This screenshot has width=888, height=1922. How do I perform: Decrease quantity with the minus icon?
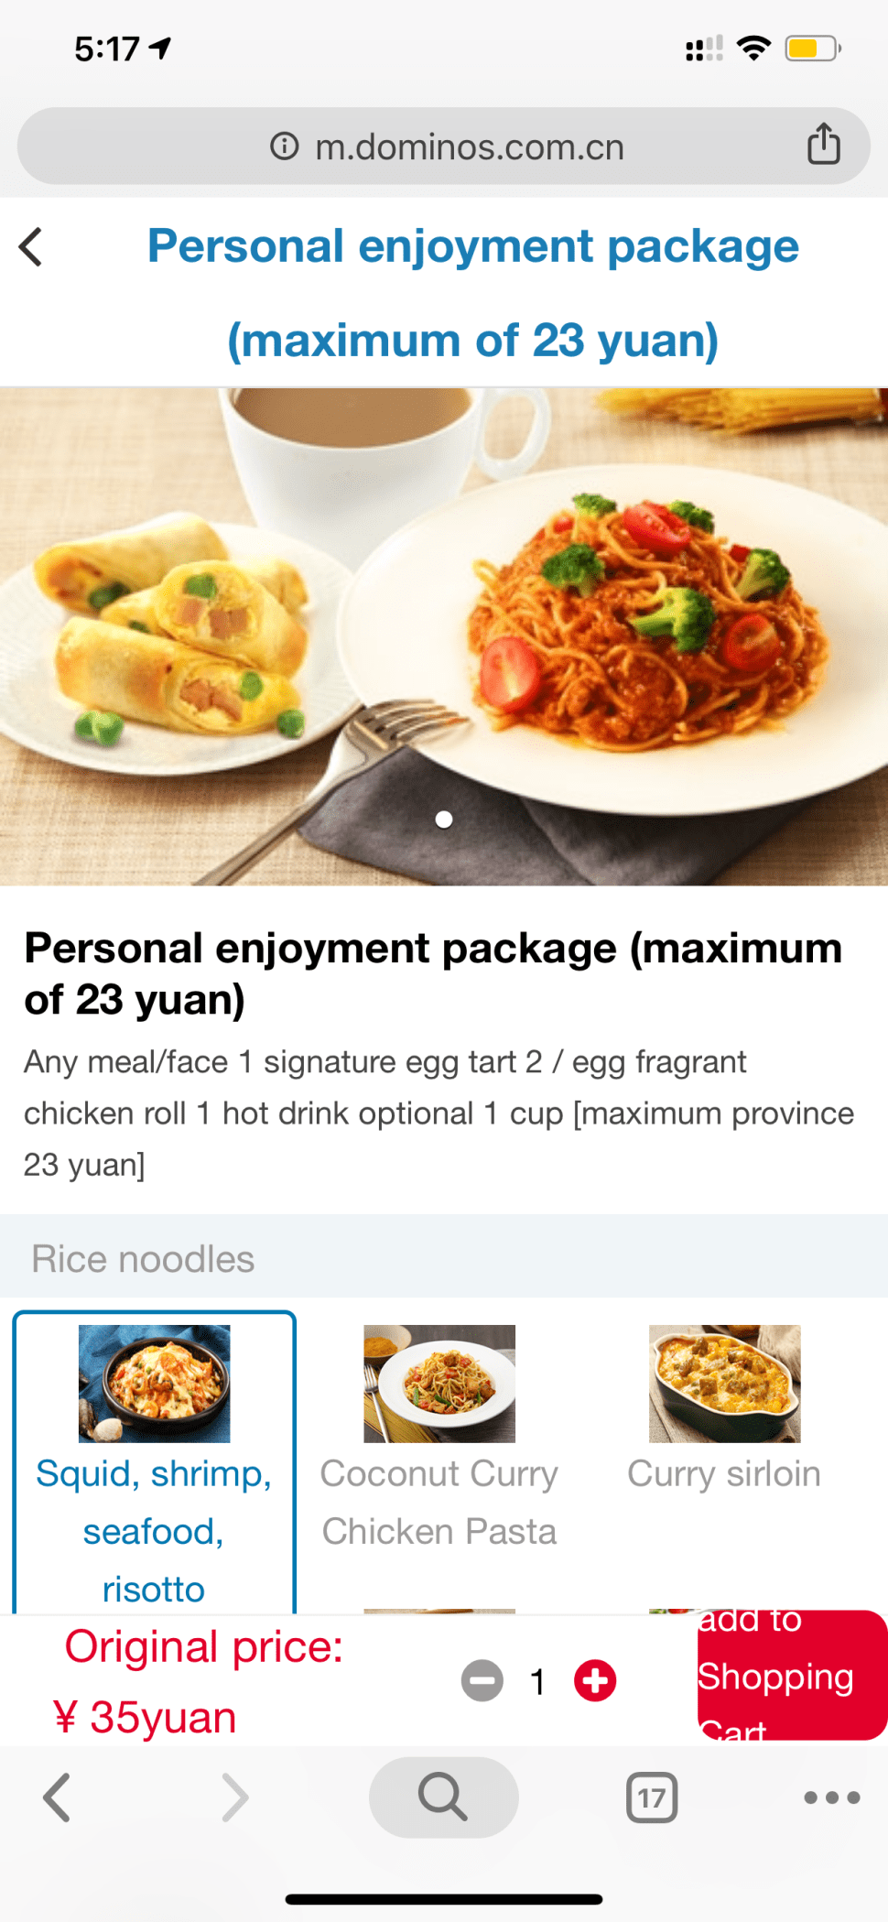482,1680
